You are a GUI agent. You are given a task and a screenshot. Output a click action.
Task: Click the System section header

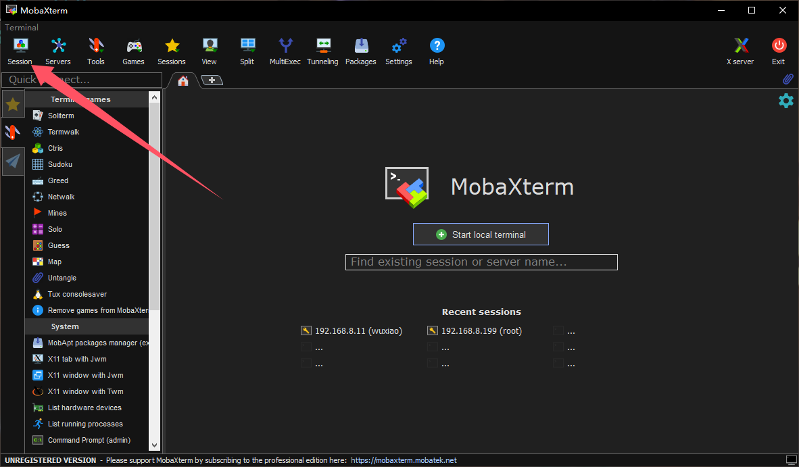pos(87,326)
